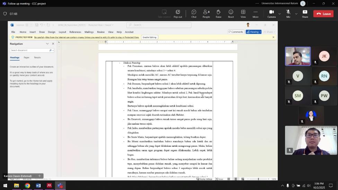Open Teams settings ellipsis in title bar
Image resolution: width=338 pixels, height=190 pixels.
[257, 3]
